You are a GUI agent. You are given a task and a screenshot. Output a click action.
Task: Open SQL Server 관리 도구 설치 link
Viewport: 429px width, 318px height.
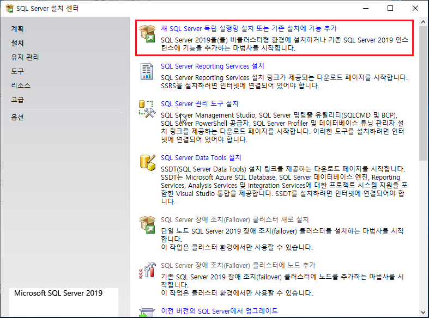(200, 104)
